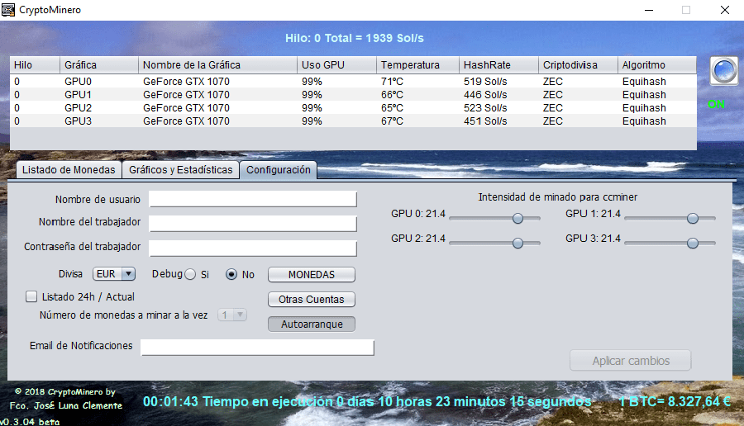This screenshot has height=426, width=744.
Task: Click the Algoritmo column header
Action: tap(657, 65)
